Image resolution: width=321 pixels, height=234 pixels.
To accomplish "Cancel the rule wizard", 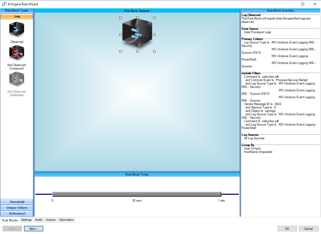I will (308, 229).
